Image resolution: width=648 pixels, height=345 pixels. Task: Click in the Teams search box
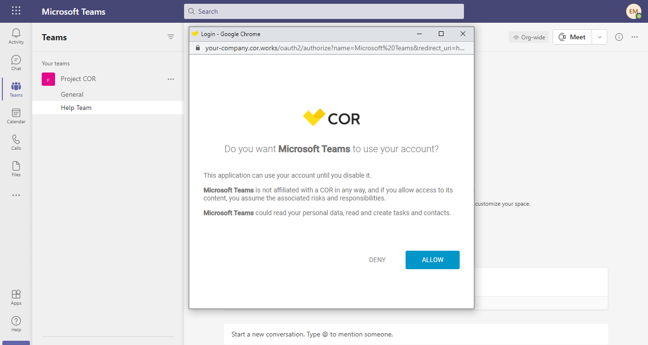point(324,11)
